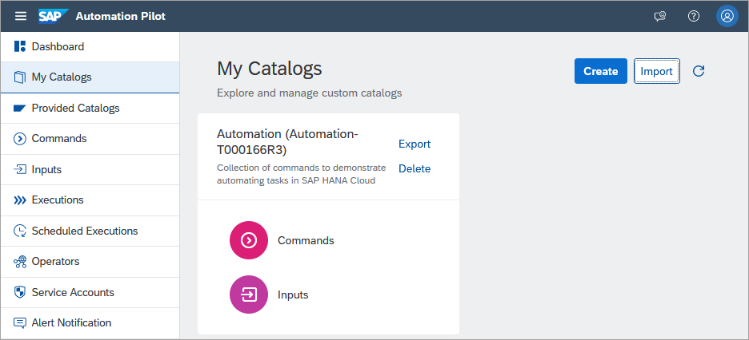The image size is (749, 340).
Task: Click the Import button
Action: (x=656, y=71)
